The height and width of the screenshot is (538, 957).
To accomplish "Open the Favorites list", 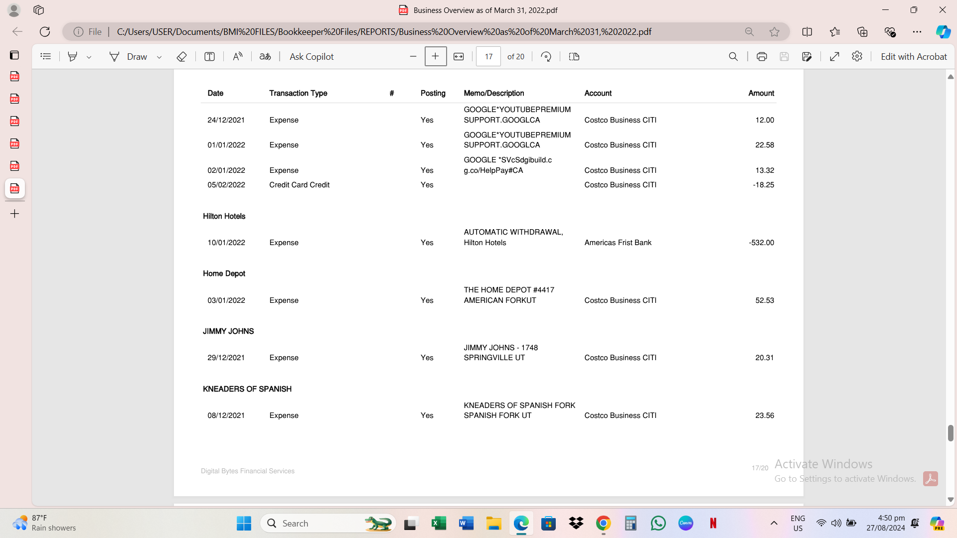I will [835, 32].
